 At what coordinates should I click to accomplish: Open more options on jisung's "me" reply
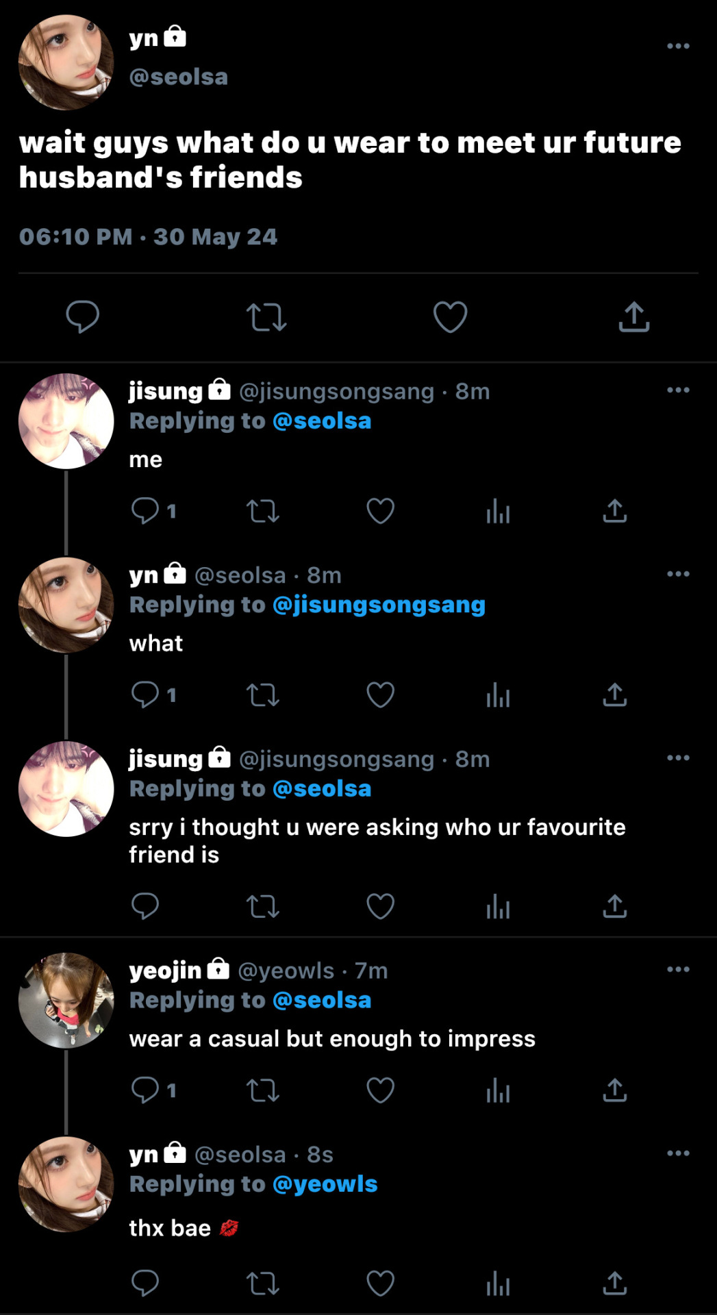coord(678,390)
